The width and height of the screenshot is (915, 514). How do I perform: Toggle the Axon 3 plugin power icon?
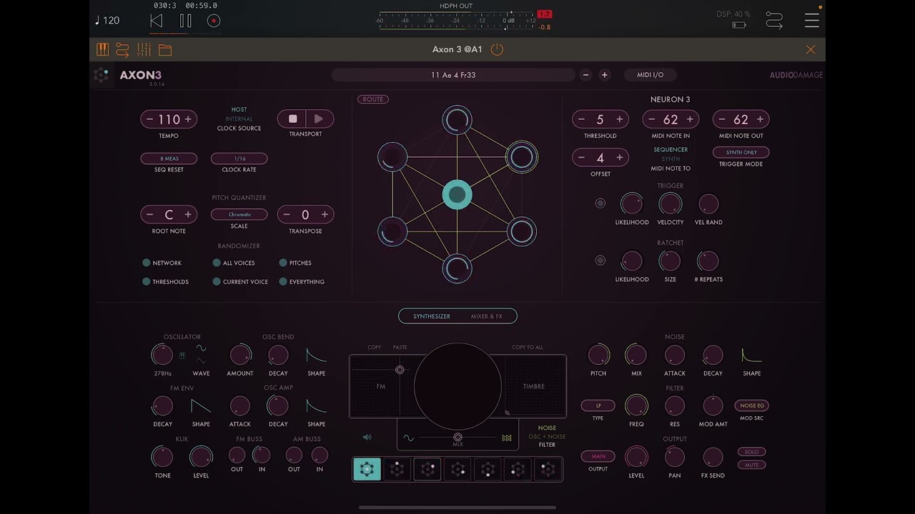497,49
